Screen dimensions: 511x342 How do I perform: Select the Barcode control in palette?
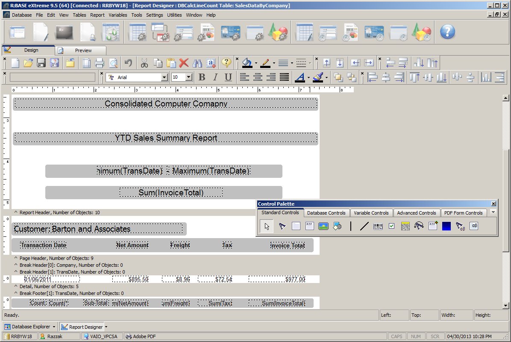[x=378, y=226]
